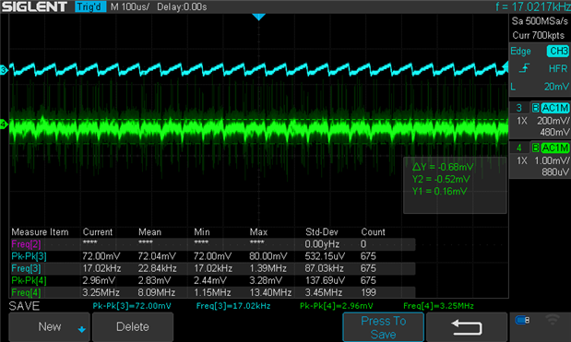Click the SIGLENT logo

[35, 6]
